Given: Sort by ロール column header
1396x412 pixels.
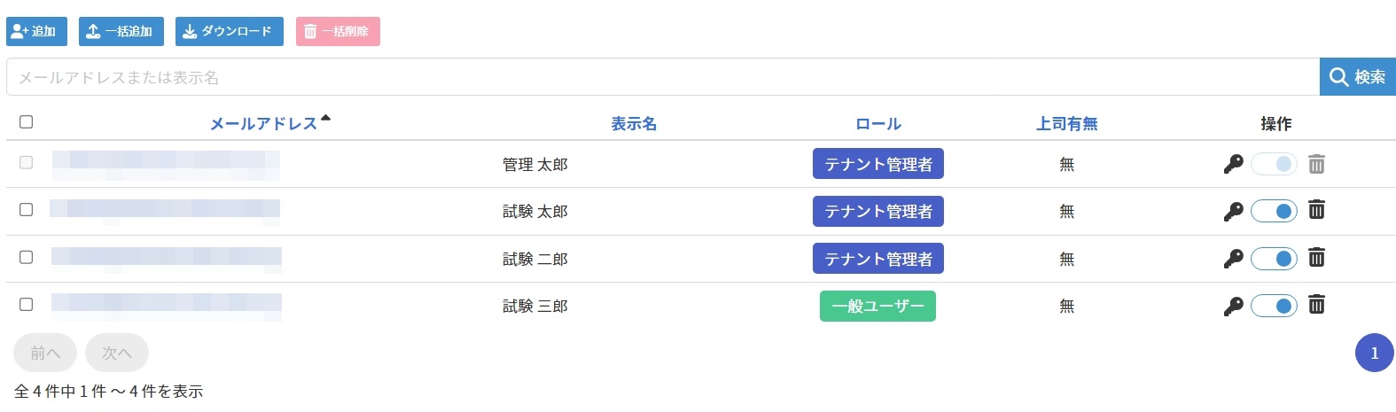Looking at the screenshot, I should pos(878,124).
